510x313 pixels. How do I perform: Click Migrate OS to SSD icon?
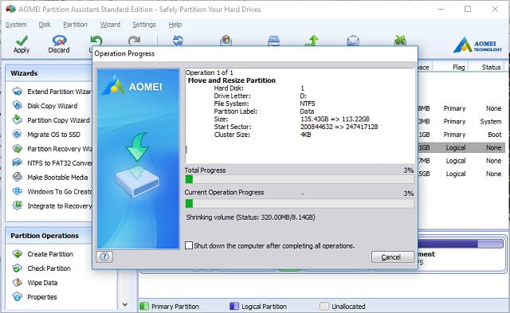18,135
